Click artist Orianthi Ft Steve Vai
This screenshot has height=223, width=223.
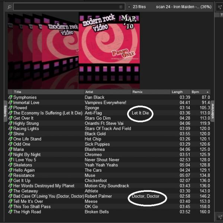104,123
